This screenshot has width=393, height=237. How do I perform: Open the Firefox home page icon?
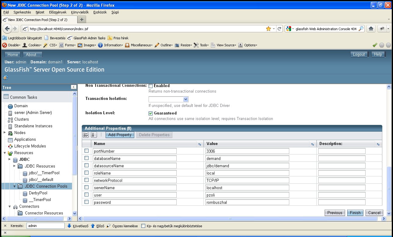tap(371, 29)
